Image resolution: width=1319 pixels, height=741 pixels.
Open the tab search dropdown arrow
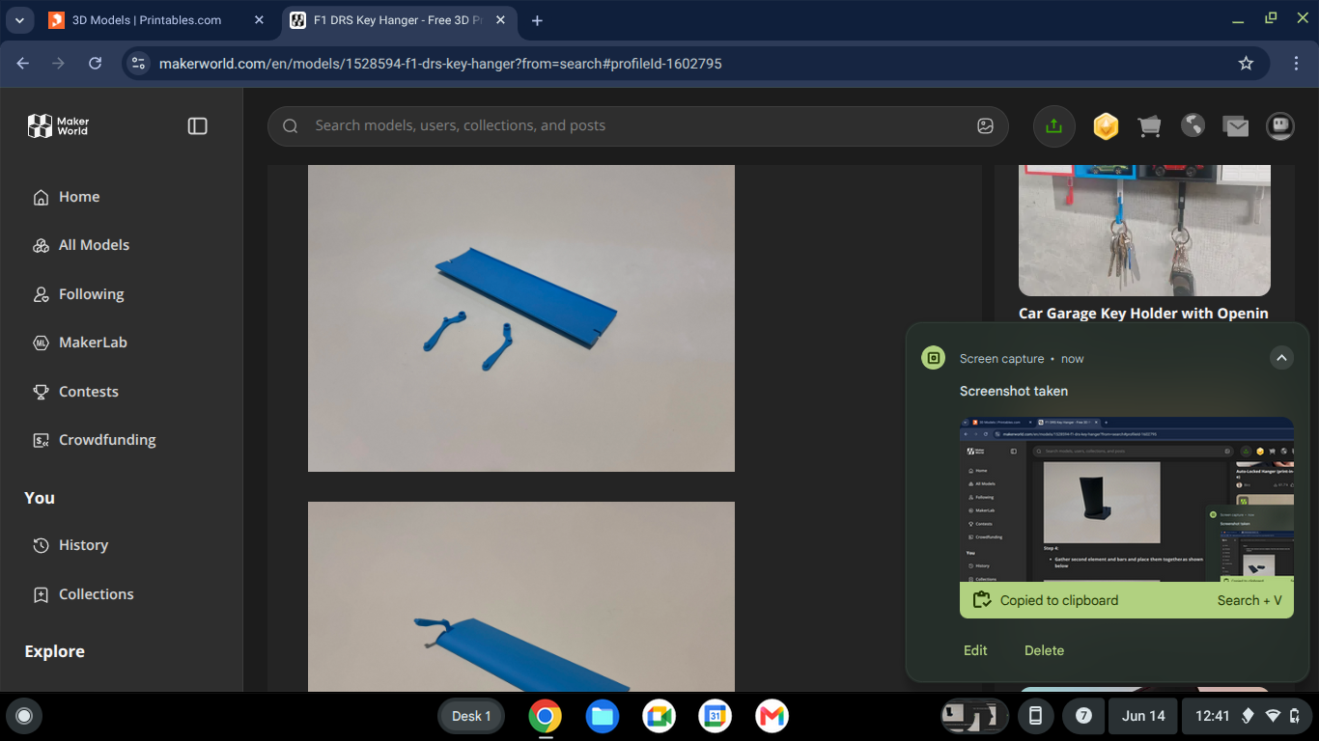[19, 20]
